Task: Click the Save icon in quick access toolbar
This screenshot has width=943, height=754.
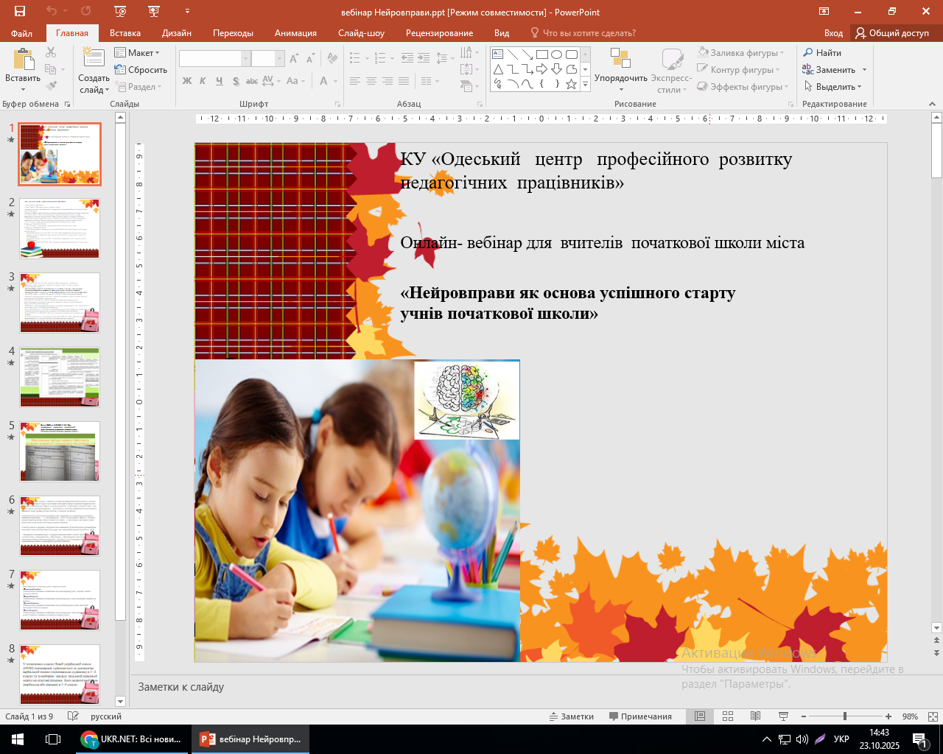Action: tap(20, 12)
